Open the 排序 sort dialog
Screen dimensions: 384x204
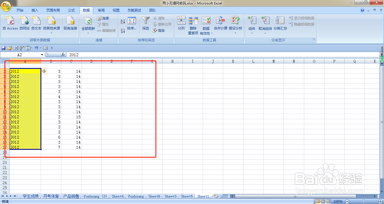click(x=132, y=24)
